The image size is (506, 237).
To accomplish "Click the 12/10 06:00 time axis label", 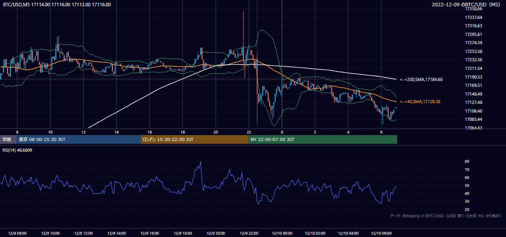I will point(381,233).
